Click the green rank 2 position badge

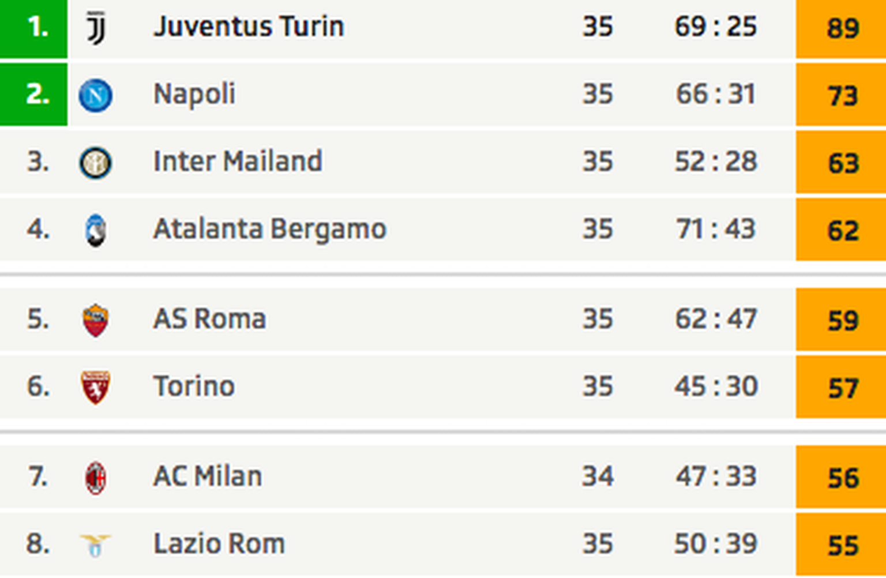(x=34, y=95)
